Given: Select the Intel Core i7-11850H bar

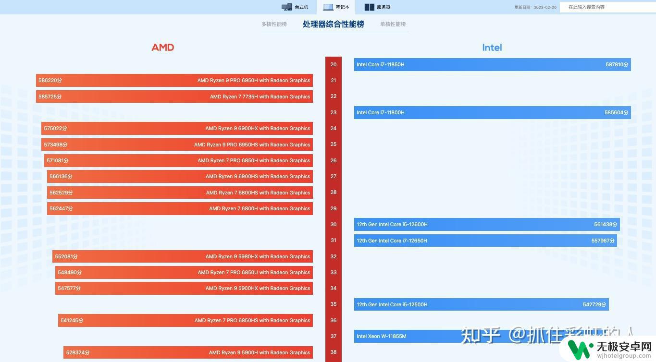Looking at the screenshot, I should coord(493,64).
